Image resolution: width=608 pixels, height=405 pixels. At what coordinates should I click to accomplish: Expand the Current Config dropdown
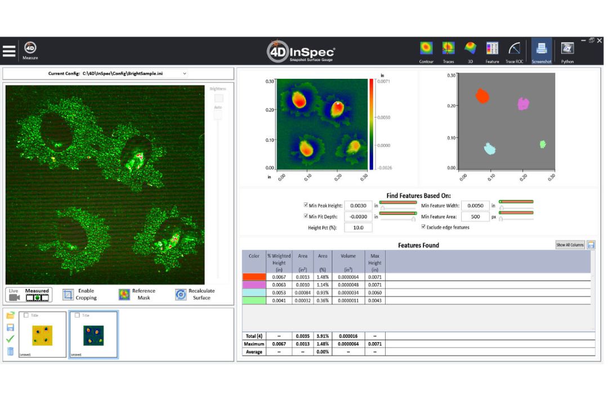[x=185, y=74]
